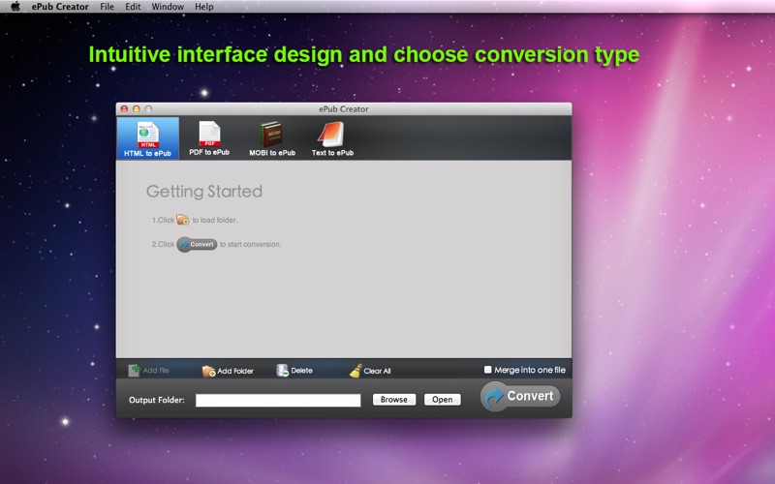775x484 pixels.
Task: Click the 'to load folder.' instruction text
Action: [214, 220]
